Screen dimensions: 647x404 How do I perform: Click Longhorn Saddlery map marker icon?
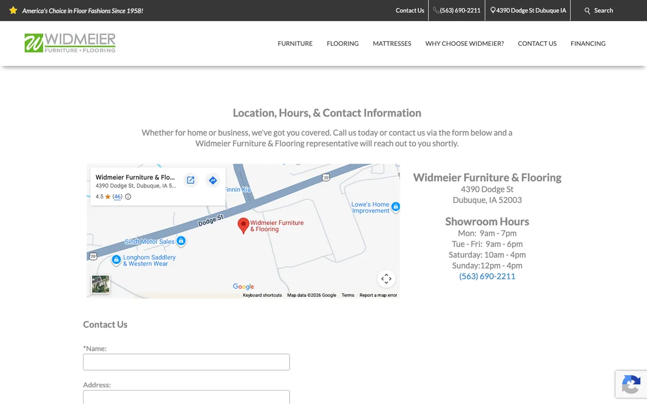coord(116,260)
